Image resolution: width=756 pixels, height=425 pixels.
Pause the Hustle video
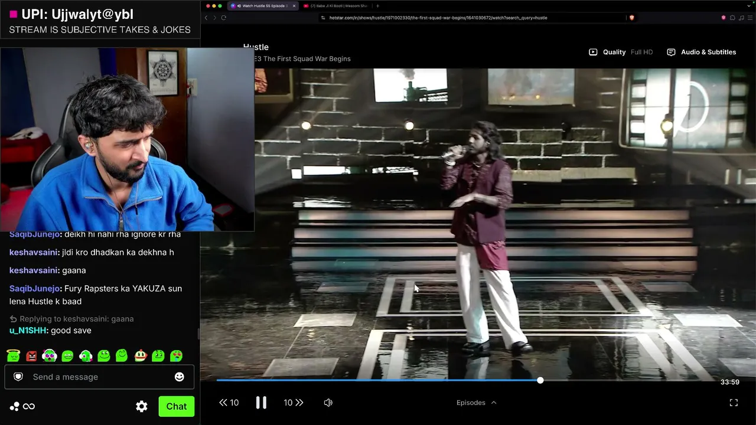tap(261, 403)
